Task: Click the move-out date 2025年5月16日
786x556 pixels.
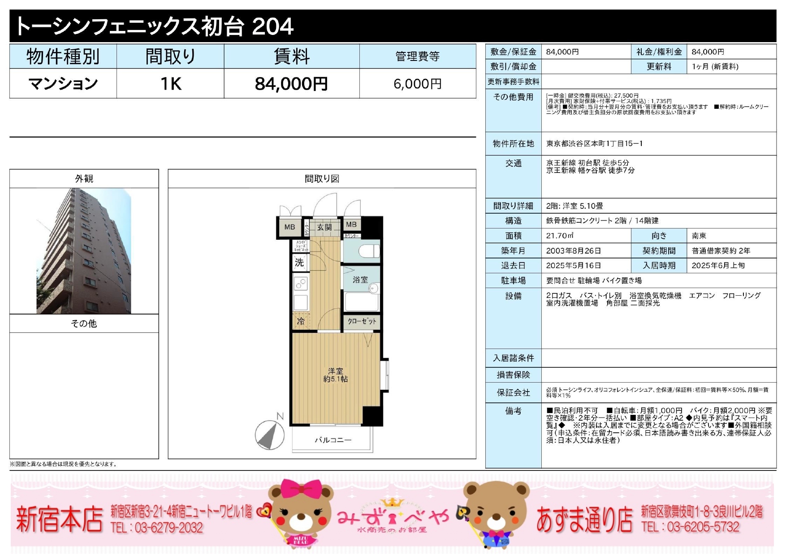Action: point(574,265)
